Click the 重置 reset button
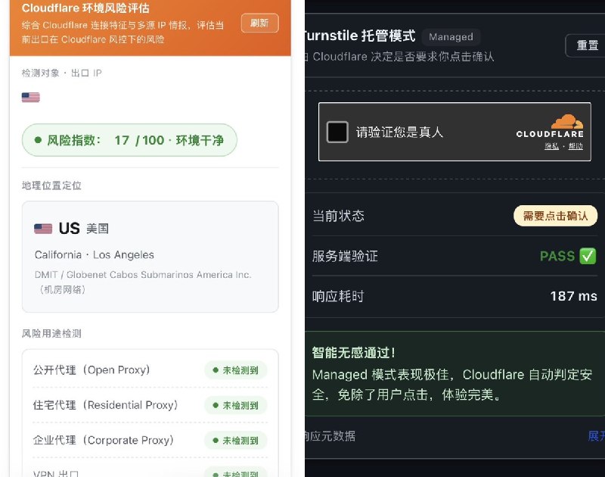 click(x=587, y=45)
